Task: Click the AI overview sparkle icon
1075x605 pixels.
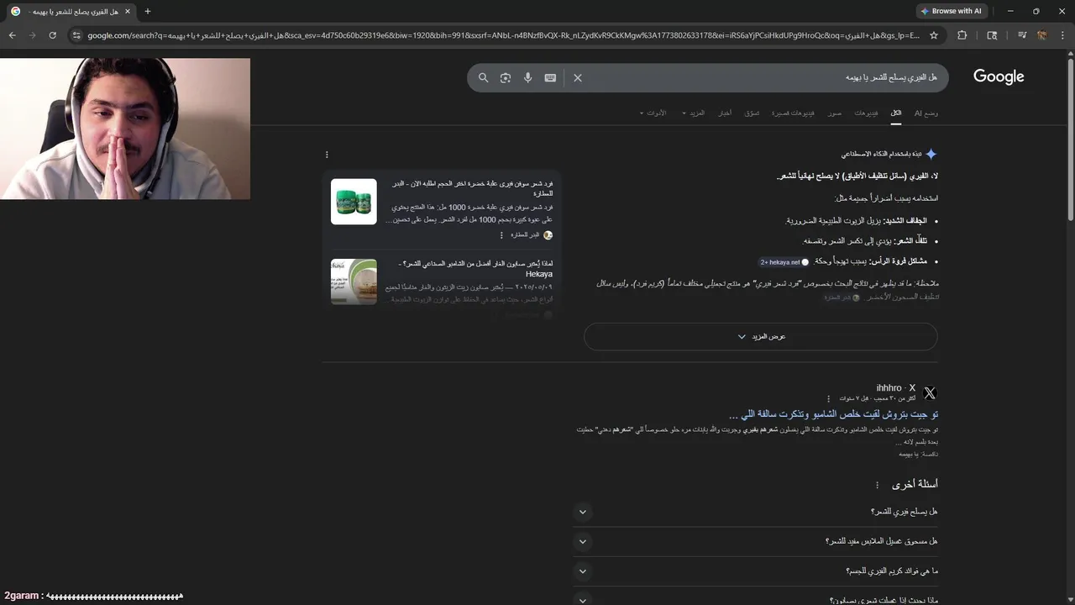Action: 931,155
